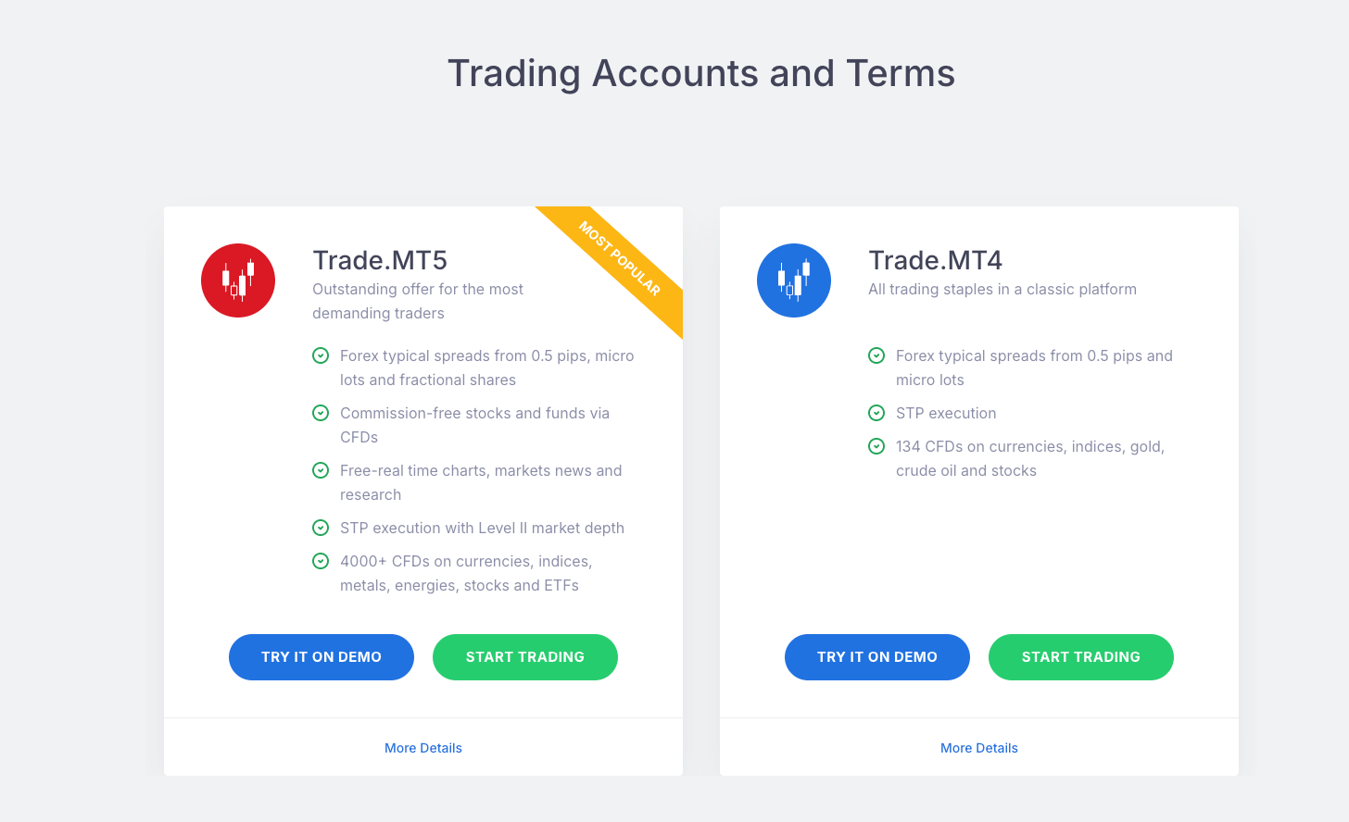The height and width of the screenshot is (822, 1349).
Task: Open More Details for Trade.MT4
Action: point(979,748)
